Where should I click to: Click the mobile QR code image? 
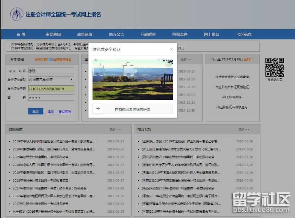coord(275,67)
